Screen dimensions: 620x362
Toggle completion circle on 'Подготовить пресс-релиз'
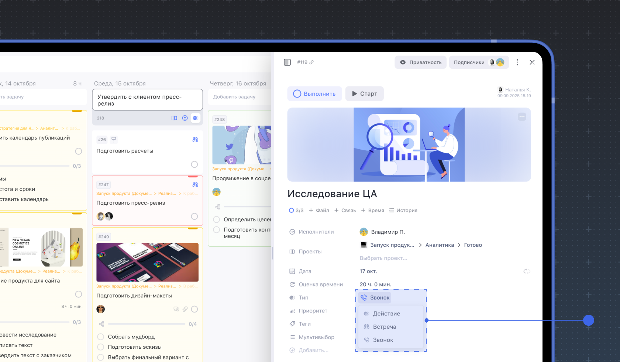[x=194, y=216]
